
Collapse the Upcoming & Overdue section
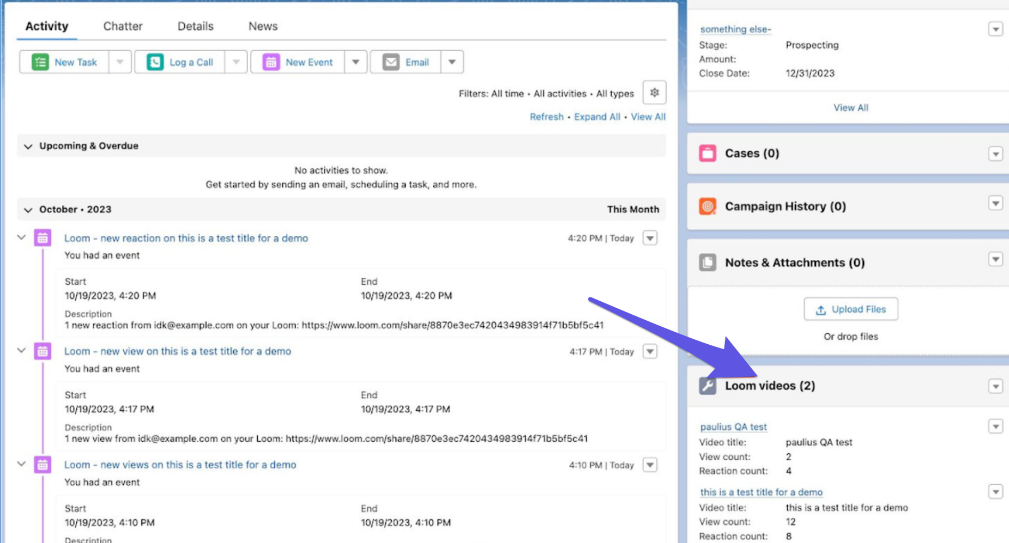click(x=28, y=146)
